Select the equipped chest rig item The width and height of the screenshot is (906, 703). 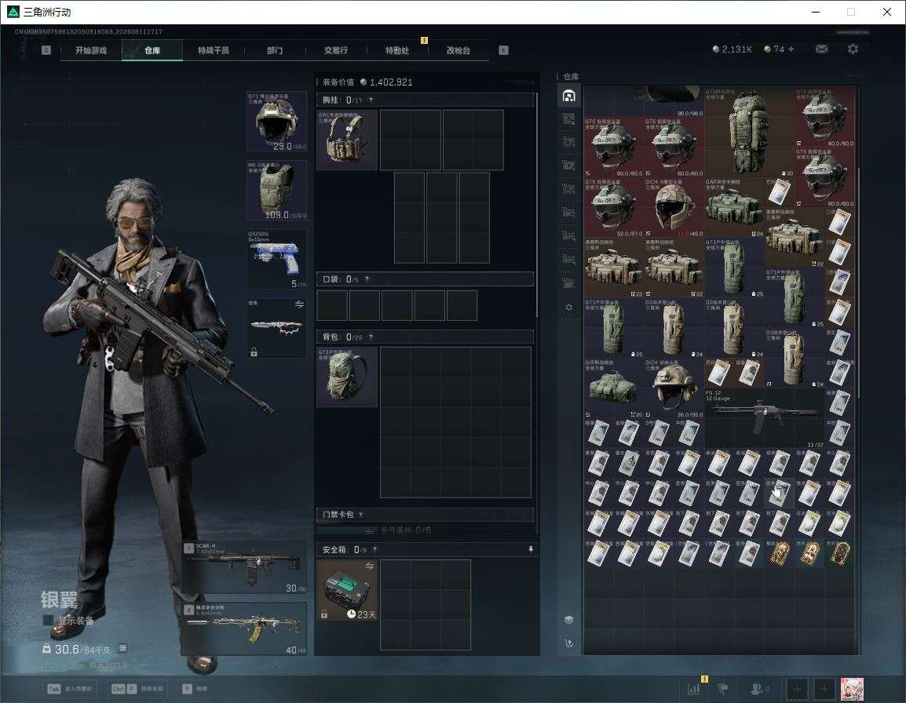[347, 140]
